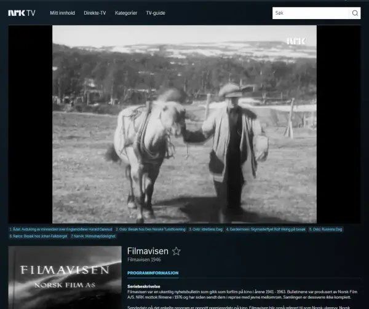
Task: Open the NRK TV home logo
Action: (22, 13)
